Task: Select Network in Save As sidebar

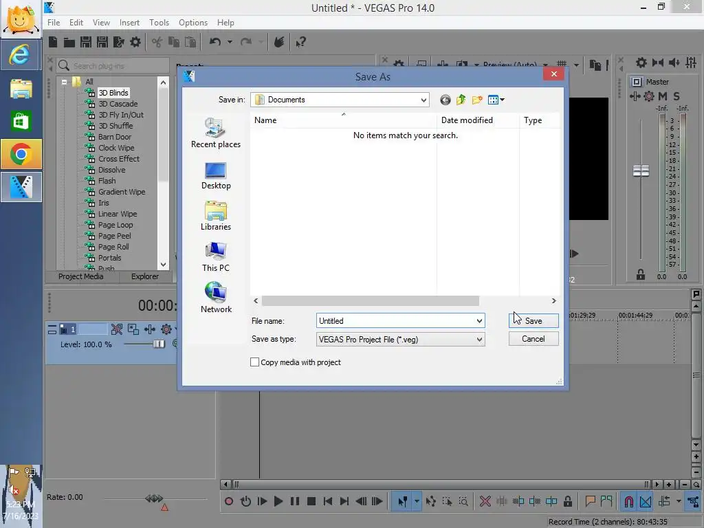Action: click(215, 297)
